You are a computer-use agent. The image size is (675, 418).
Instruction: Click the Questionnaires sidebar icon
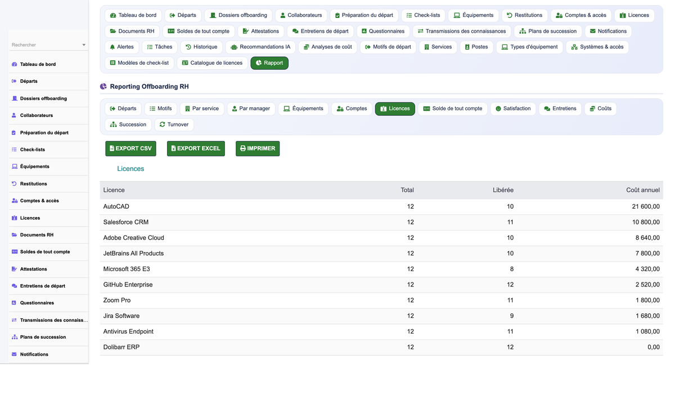click(x=15, y=303)
